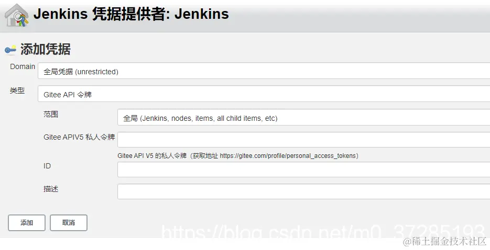Open the 类型 dropdown showing Gitee API 令牌
This screenshot has width=490, height=250.
point(264,94)
